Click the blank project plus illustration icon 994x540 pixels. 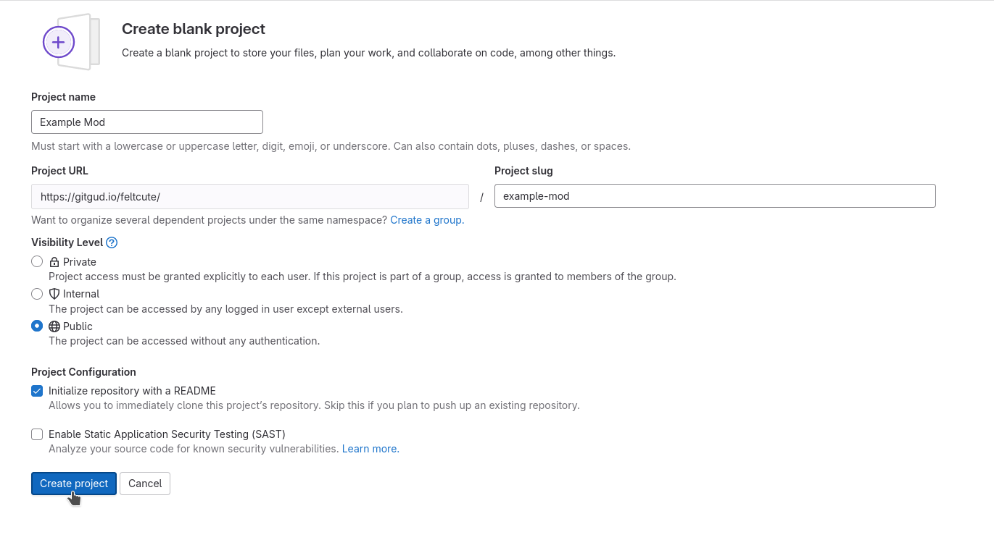pos(60,42)
